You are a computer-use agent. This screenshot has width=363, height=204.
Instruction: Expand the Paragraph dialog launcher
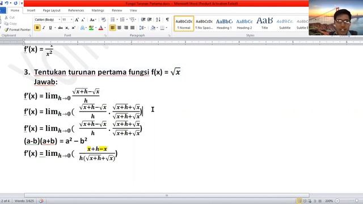point(169,35)
